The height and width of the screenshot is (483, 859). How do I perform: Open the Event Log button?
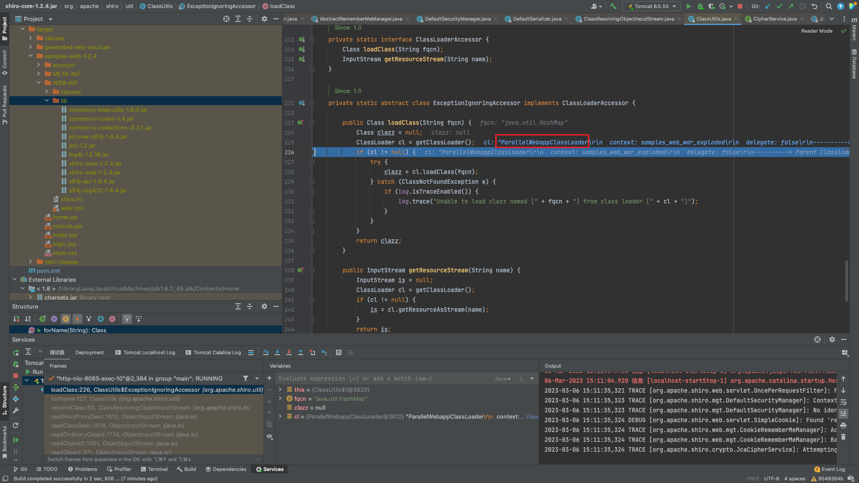click(829, 469)
